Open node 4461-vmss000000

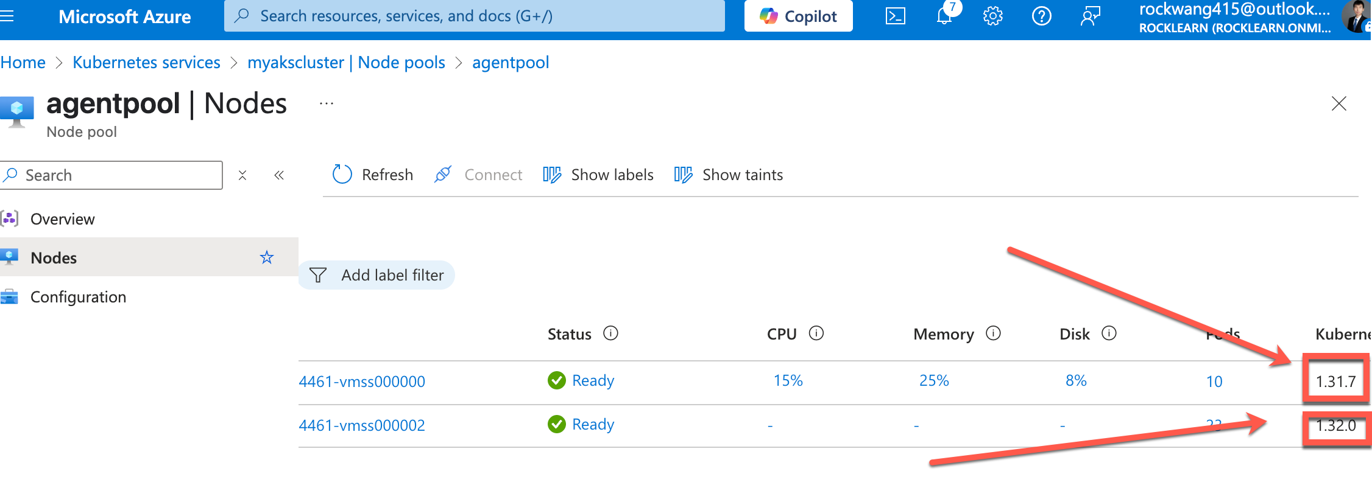pyautogui.click(x=362, y=382)
